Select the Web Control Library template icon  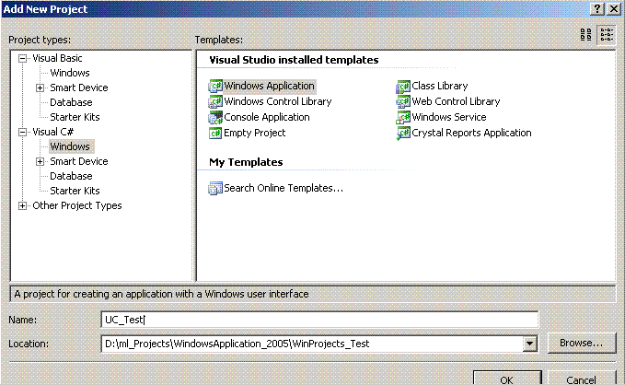403,101
